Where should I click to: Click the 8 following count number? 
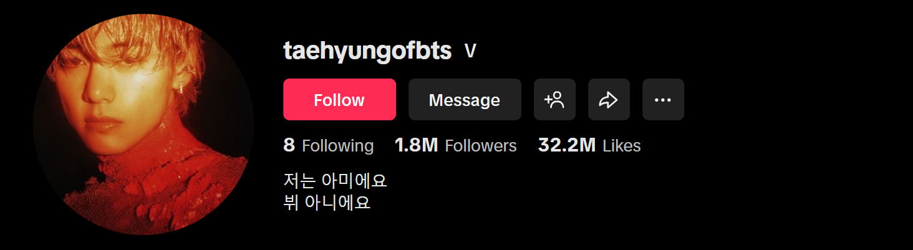(289, 145)
